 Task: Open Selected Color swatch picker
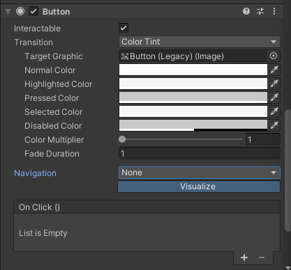(193, 111)
